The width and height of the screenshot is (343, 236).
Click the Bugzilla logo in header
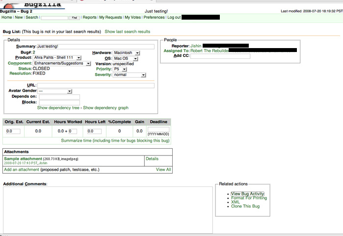[33, 6]
